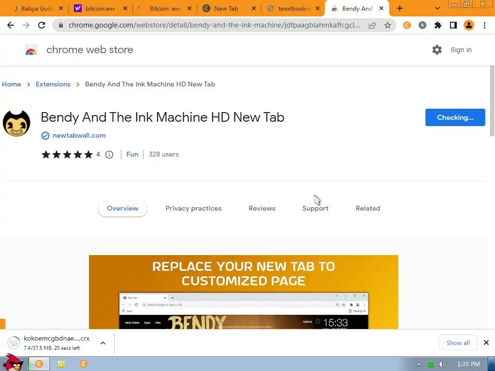Click the Chrome Web Store rainbow logo
Image resolution: width=495 pixels, height=371 pixels.
[31, 50]
